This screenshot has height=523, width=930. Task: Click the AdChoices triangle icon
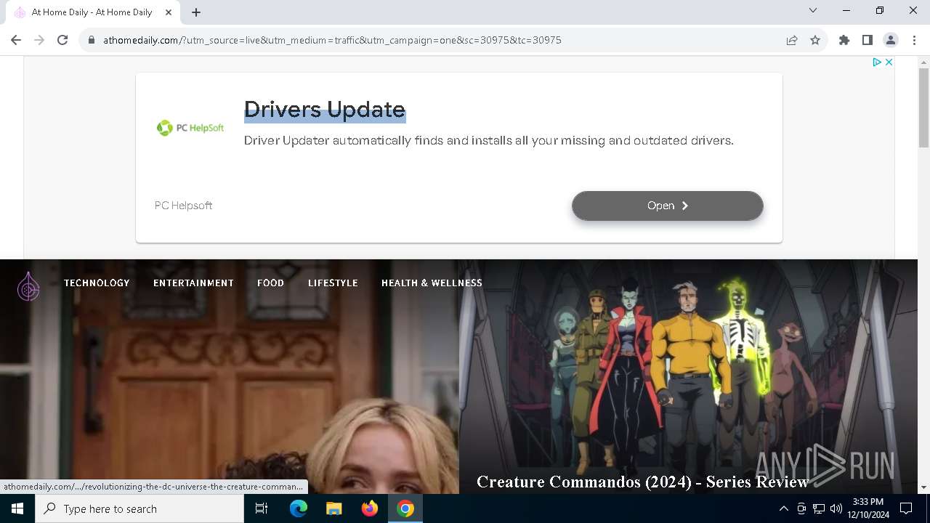tap(877, 62)
